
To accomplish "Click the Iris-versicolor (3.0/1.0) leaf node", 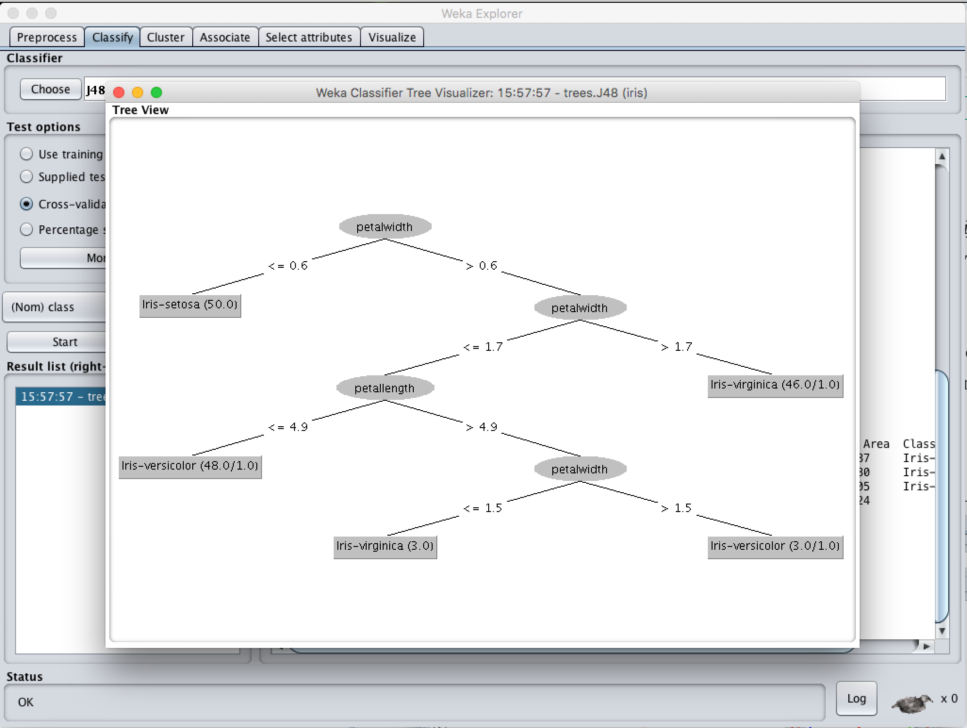I will tap(775, 546).
